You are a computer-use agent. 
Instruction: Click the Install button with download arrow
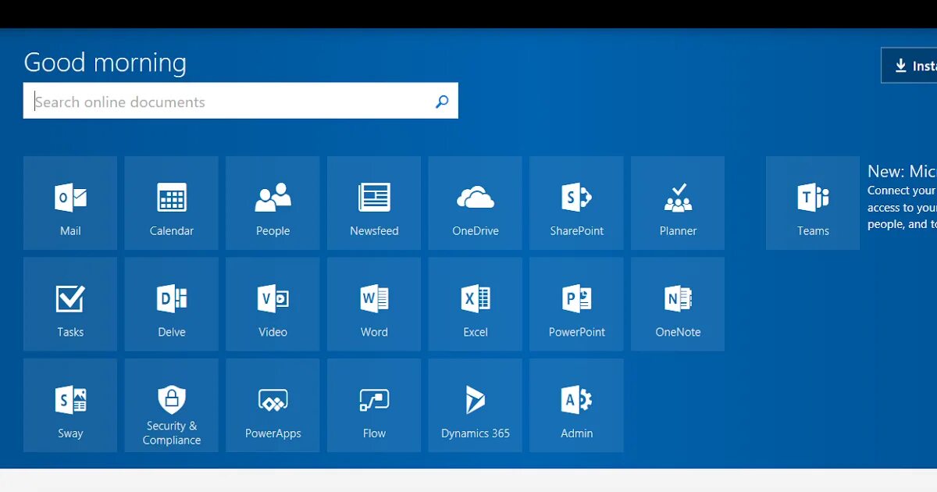click(909, 66)
